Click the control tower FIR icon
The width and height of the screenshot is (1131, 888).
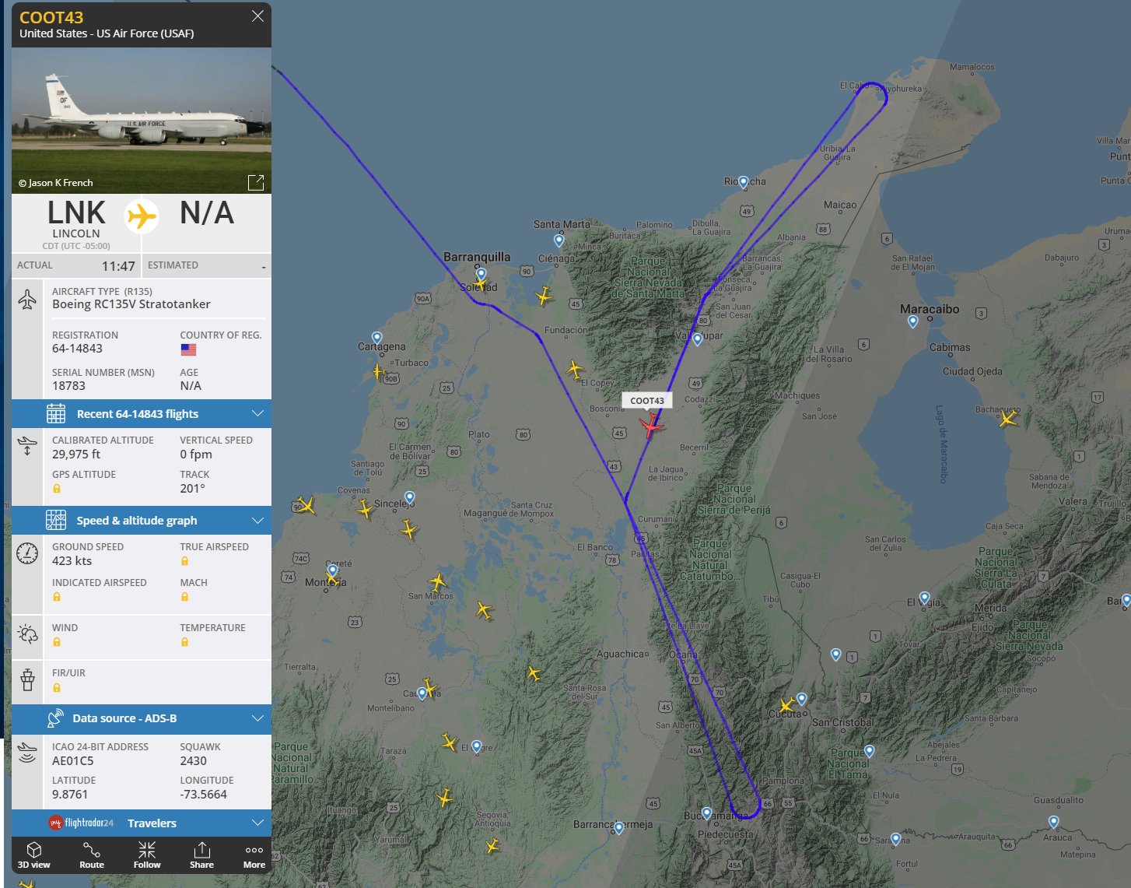27,679
